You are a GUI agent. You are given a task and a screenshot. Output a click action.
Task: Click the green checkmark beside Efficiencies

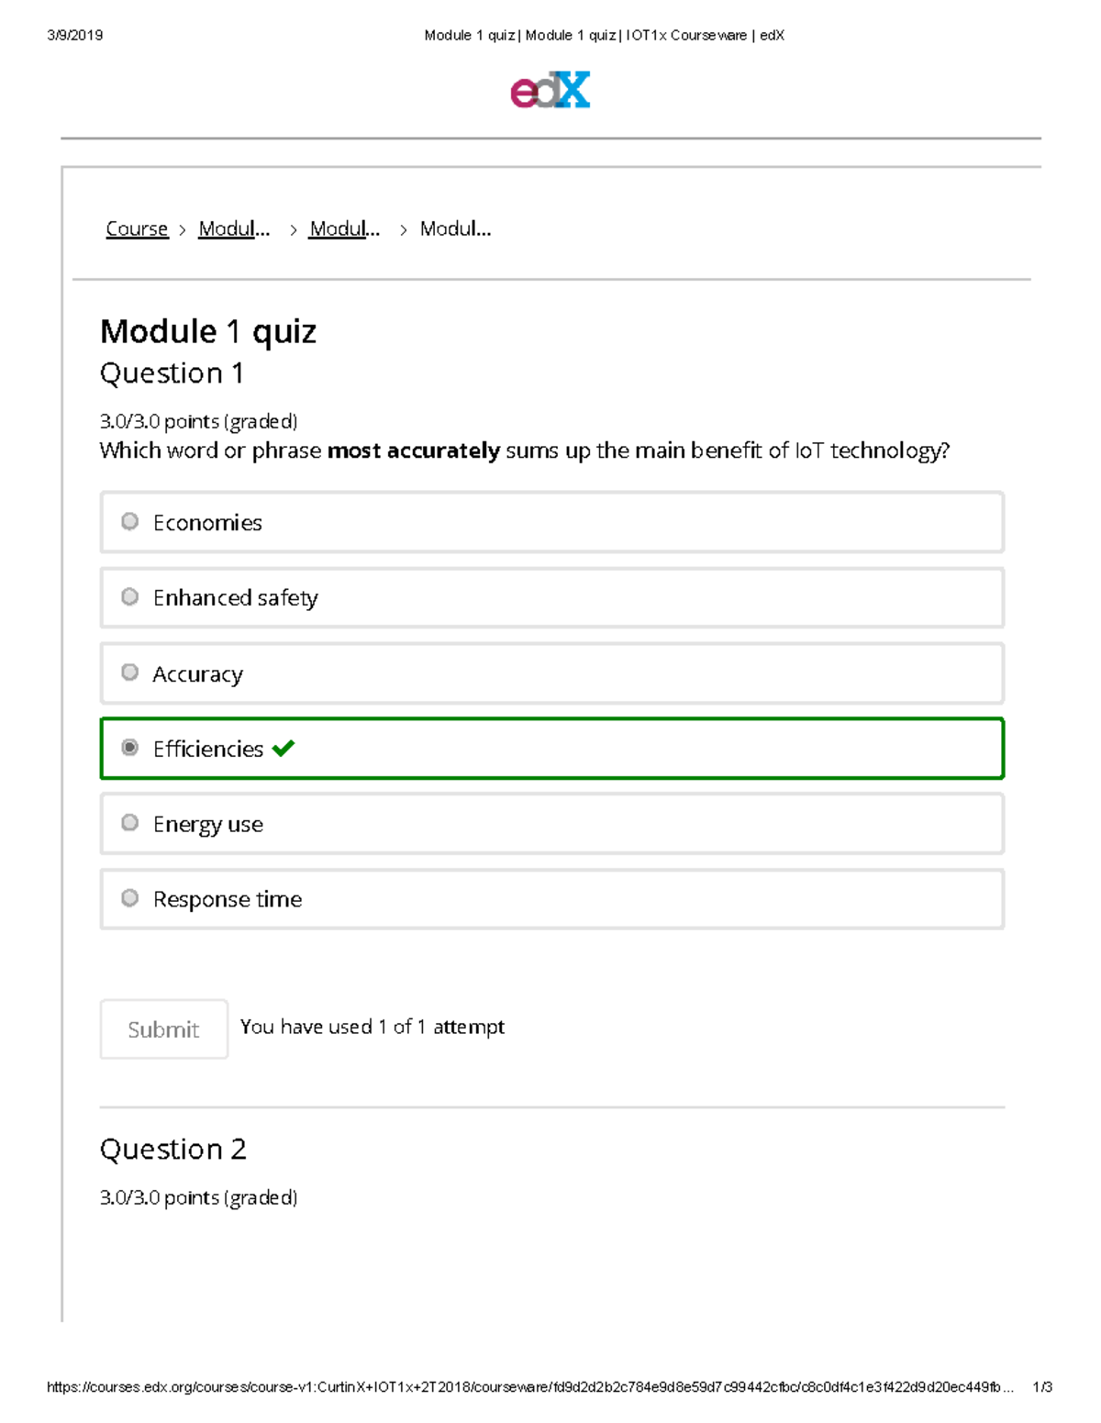(284, 749)
